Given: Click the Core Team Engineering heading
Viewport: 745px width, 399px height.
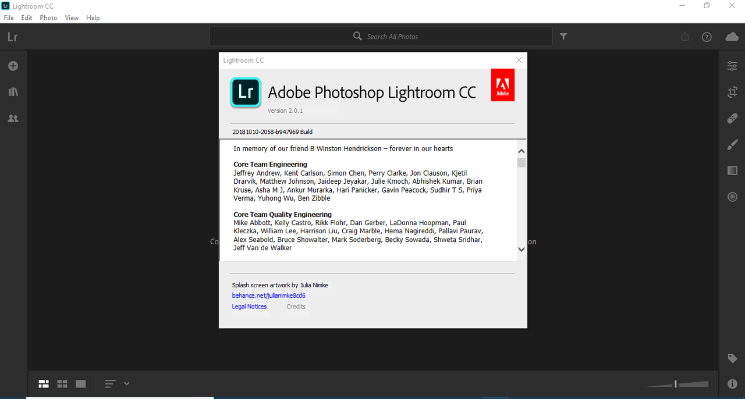Looking at the screenshot, I should [270, 165].
